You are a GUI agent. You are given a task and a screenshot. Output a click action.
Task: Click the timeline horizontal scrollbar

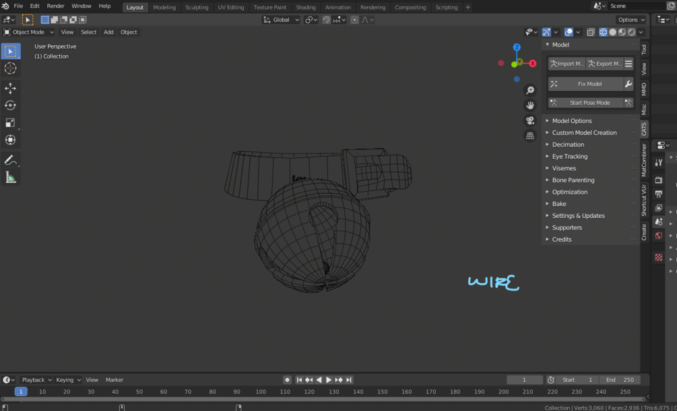click(323, 399)
